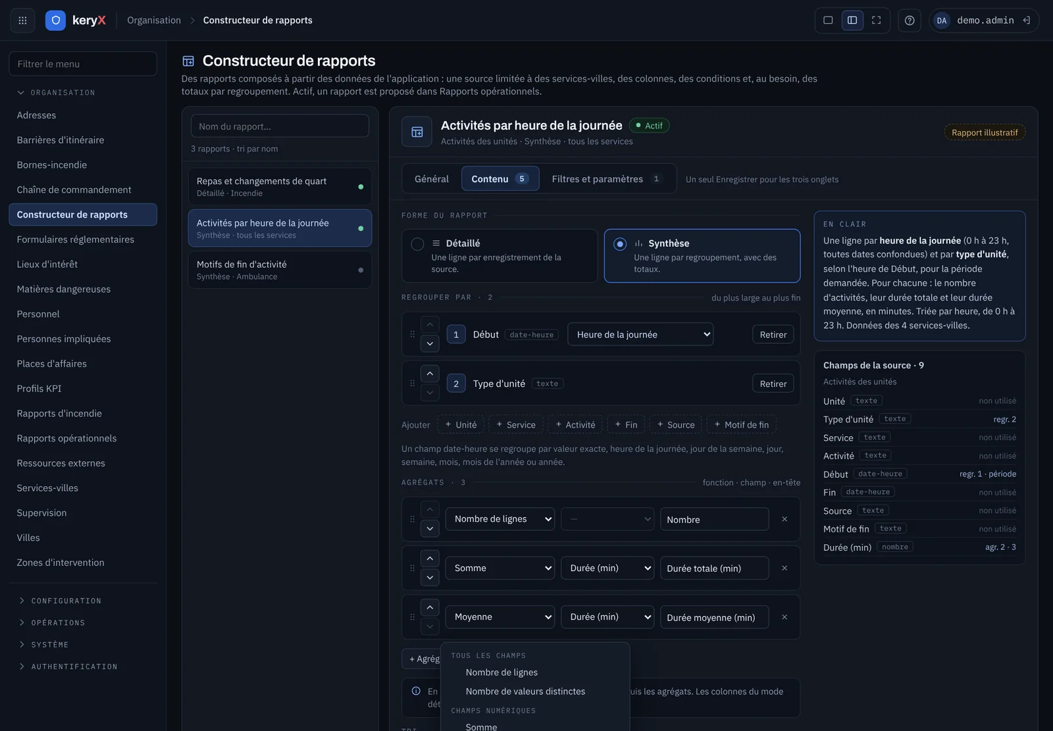This screenshot has width=1053, height=731.
Task: Move Somme aggregate up
Action: pyautogui.click(x=430, y=559)
